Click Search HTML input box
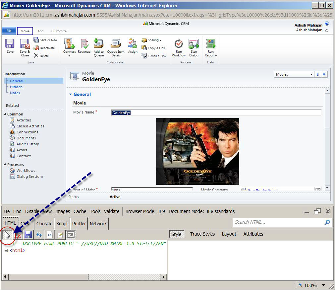This screenshot has width=335, height=290. (279, 222)
